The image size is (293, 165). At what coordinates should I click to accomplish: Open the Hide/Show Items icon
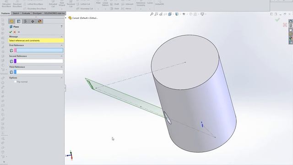click(184, 14)
